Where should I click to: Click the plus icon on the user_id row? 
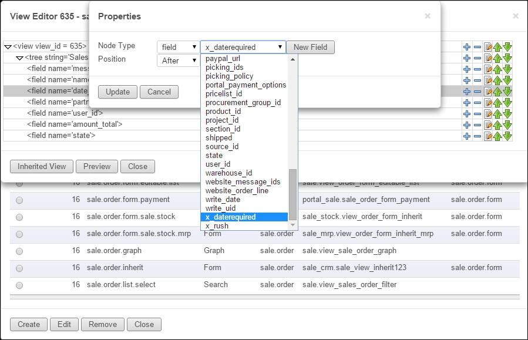[467, 113]
